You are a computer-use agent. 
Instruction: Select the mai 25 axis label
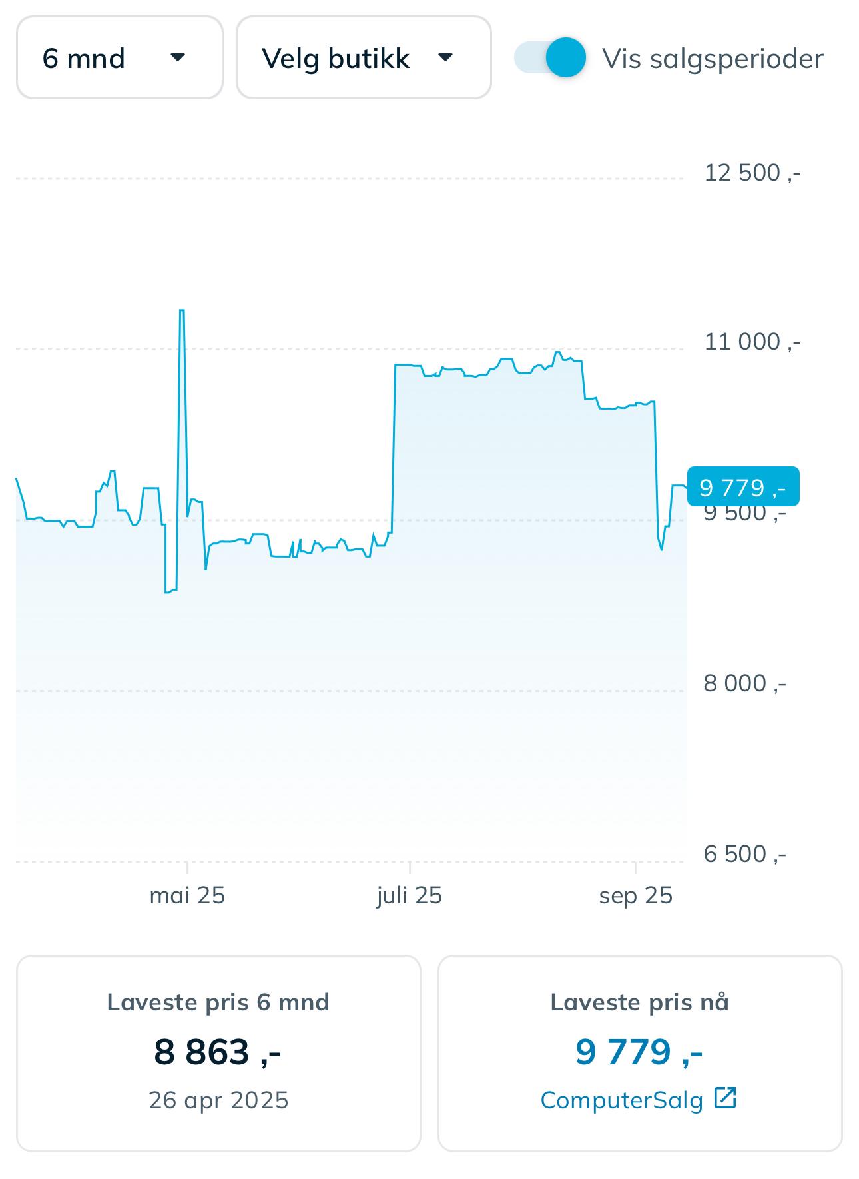click(x=187, y=895)
